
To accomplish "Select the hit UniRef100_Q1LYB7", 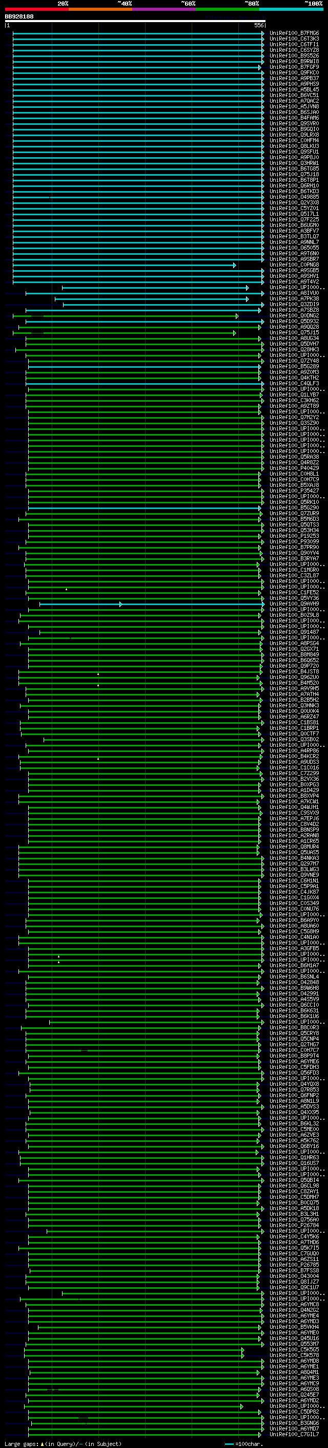I will 294,395.
